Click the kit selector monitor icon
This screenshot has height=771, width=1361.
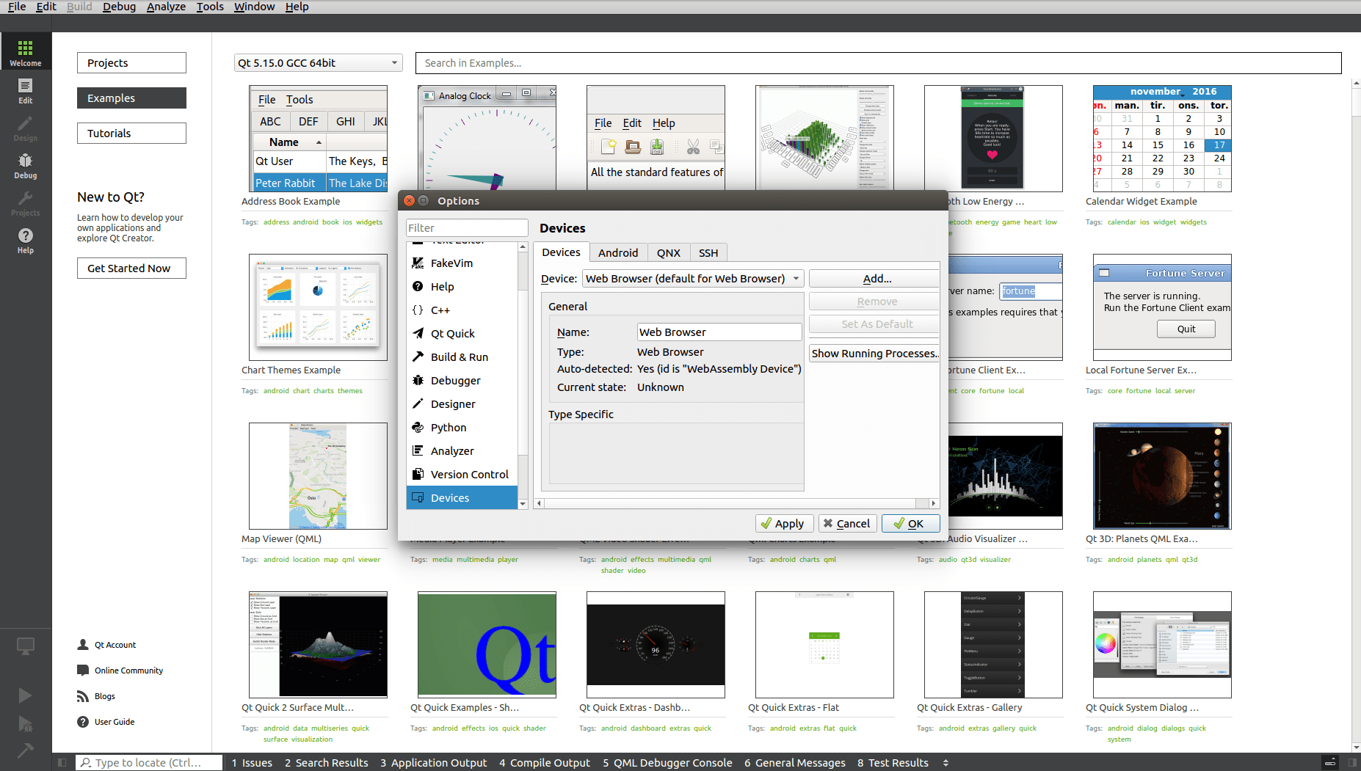coord(26,646)
